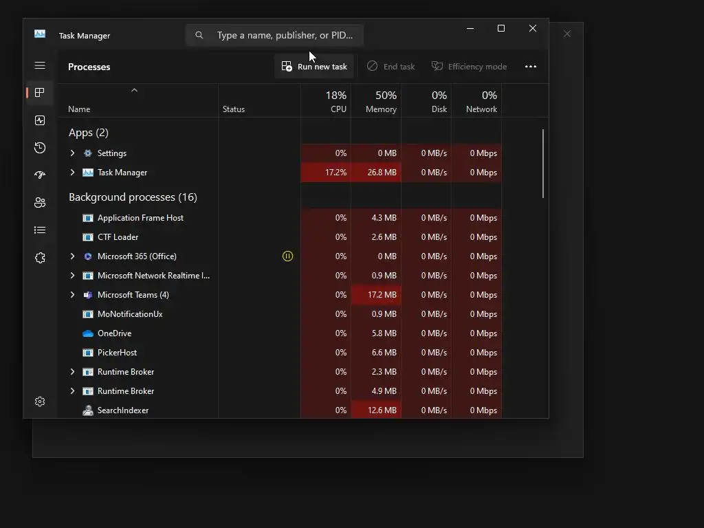Click the Settings app gear icon
The width and height of the screenshot is (704, 528).
[x=88, y=153]
